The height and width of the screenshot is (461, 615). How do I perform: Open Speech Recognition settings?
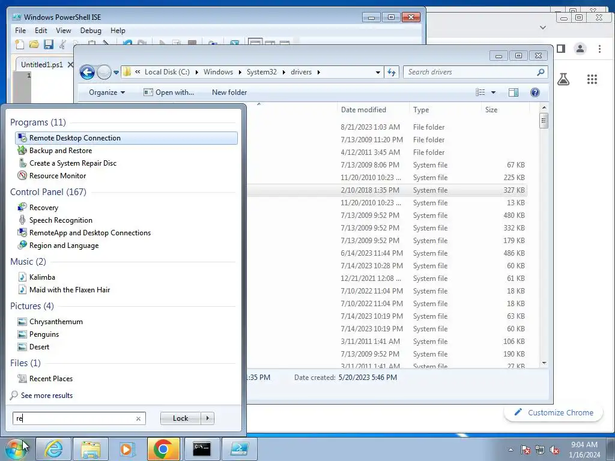pos(61,220)
